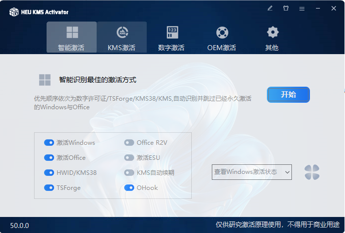Toggle the TSForge switch
Viewport: 345px width, 233px height.
click(49, 187)
